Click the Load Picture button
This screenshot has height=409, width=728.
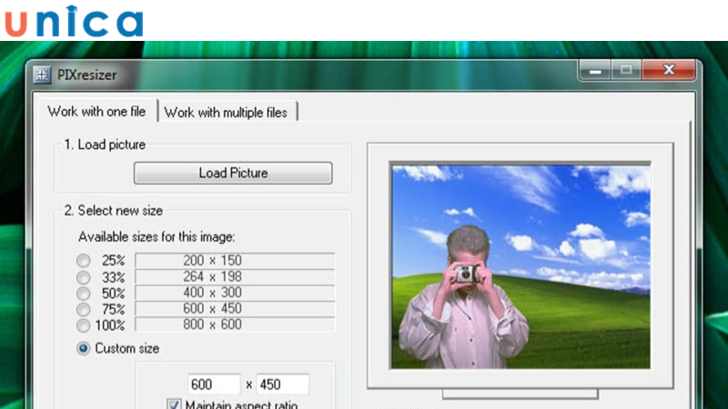pos(233,173)
